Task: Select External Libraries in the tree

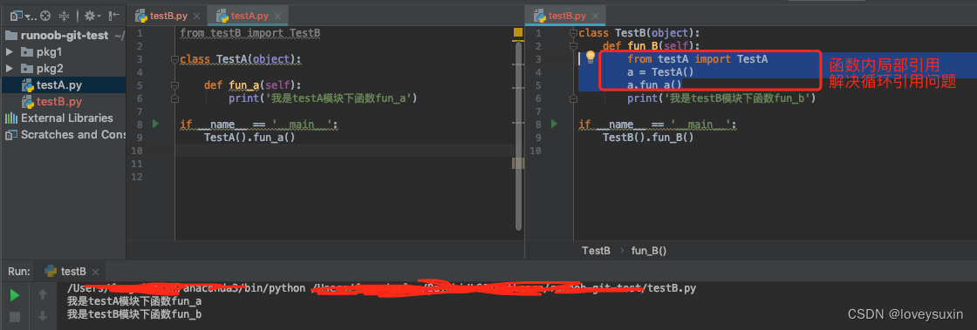Action: 59,118
